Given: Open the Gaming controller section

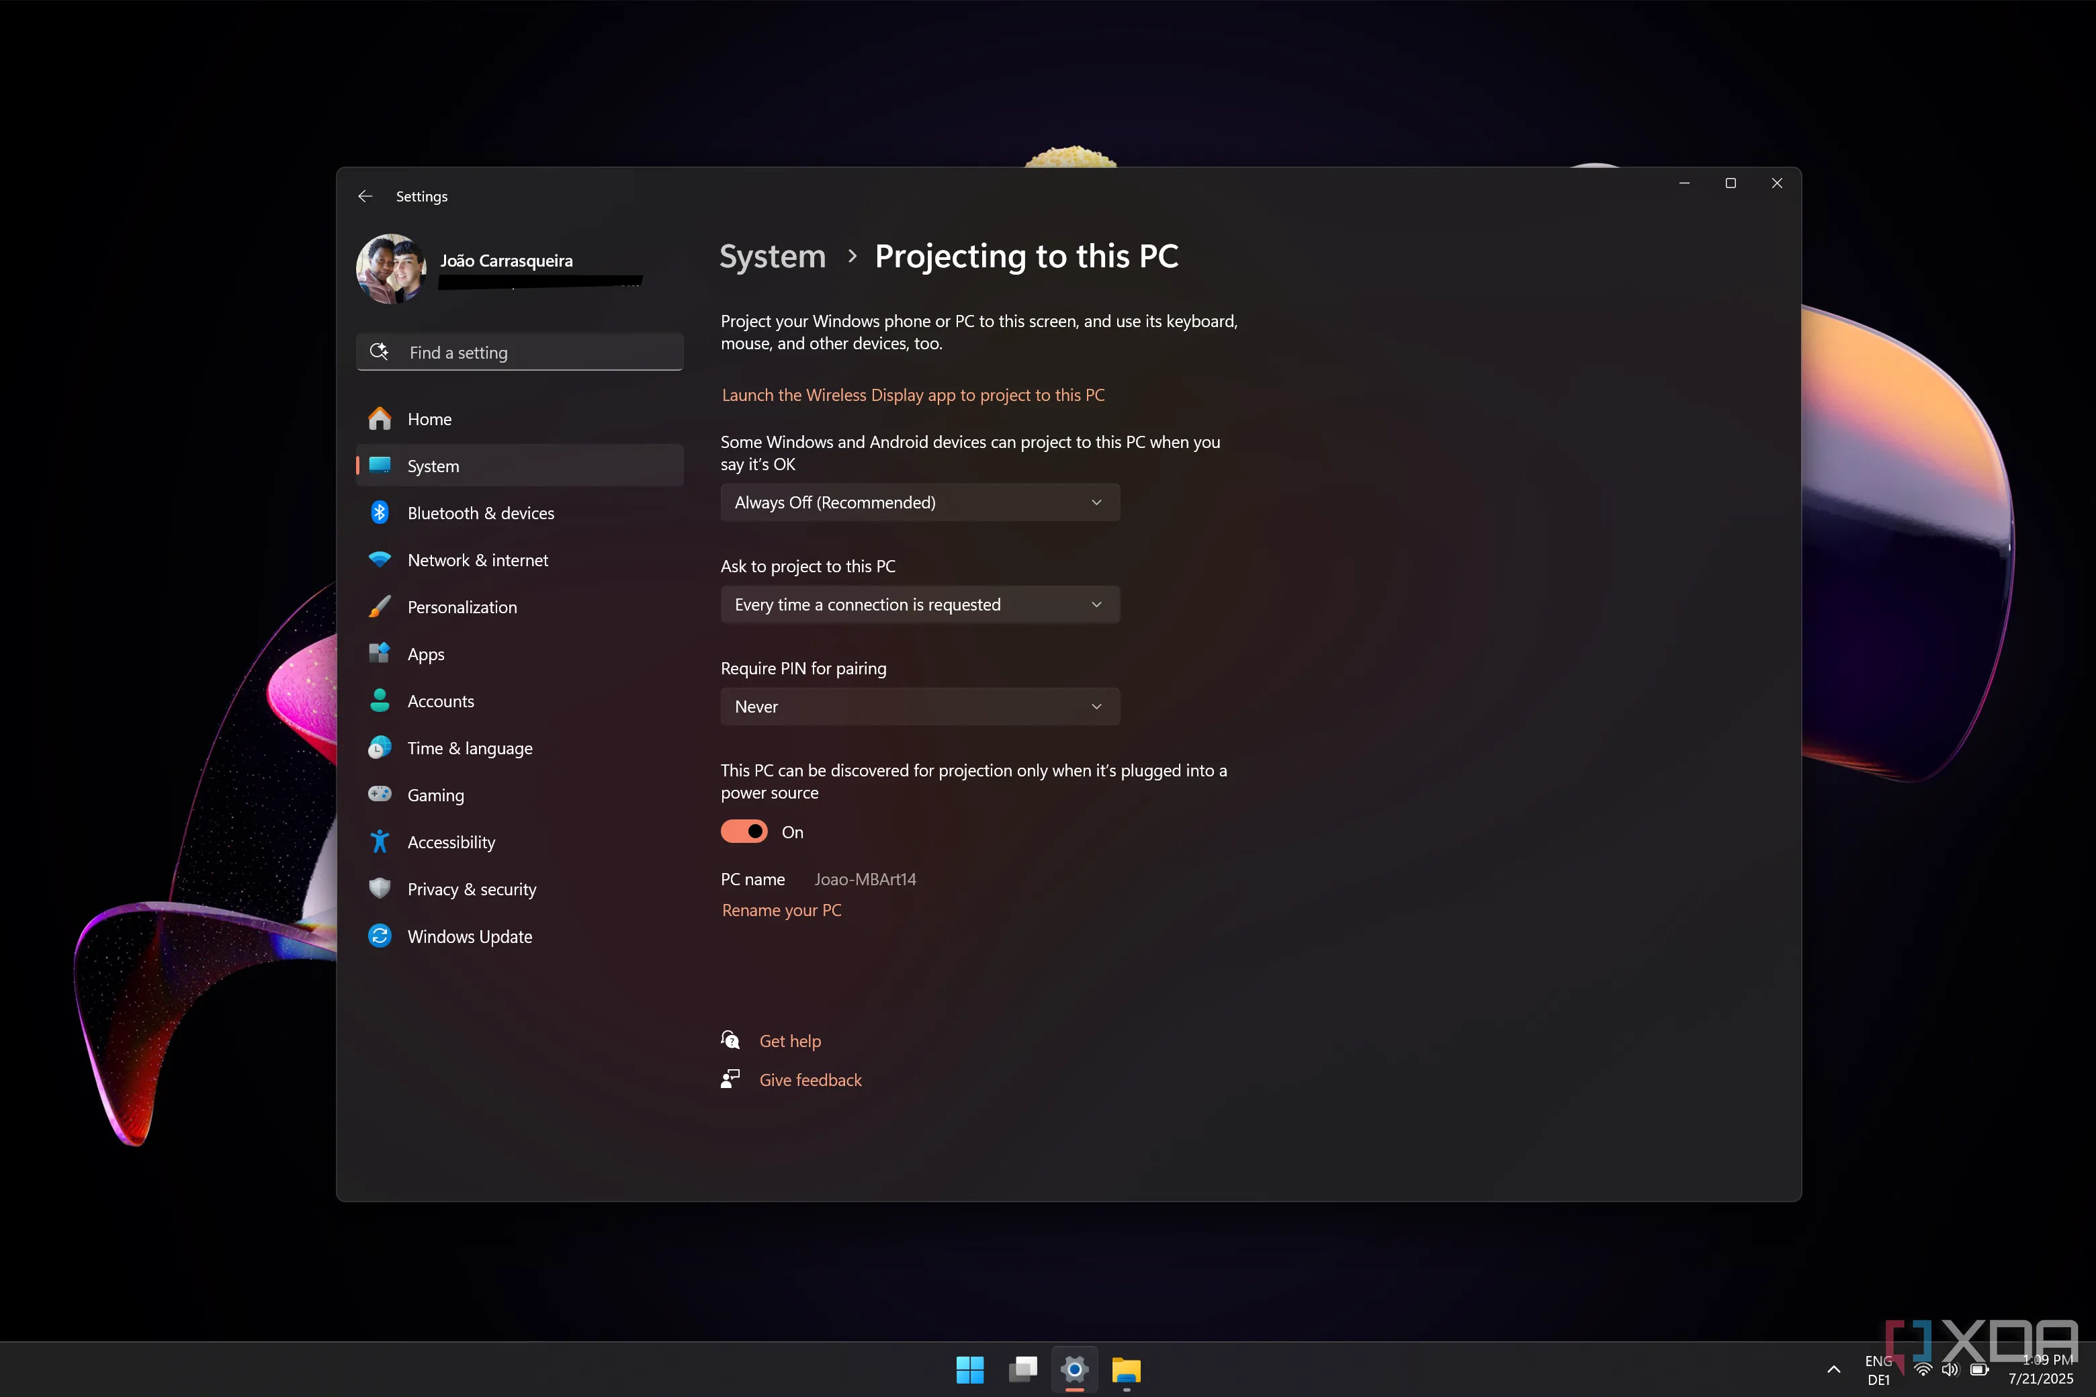Looking at the screenshot, I should click(435, 796).
